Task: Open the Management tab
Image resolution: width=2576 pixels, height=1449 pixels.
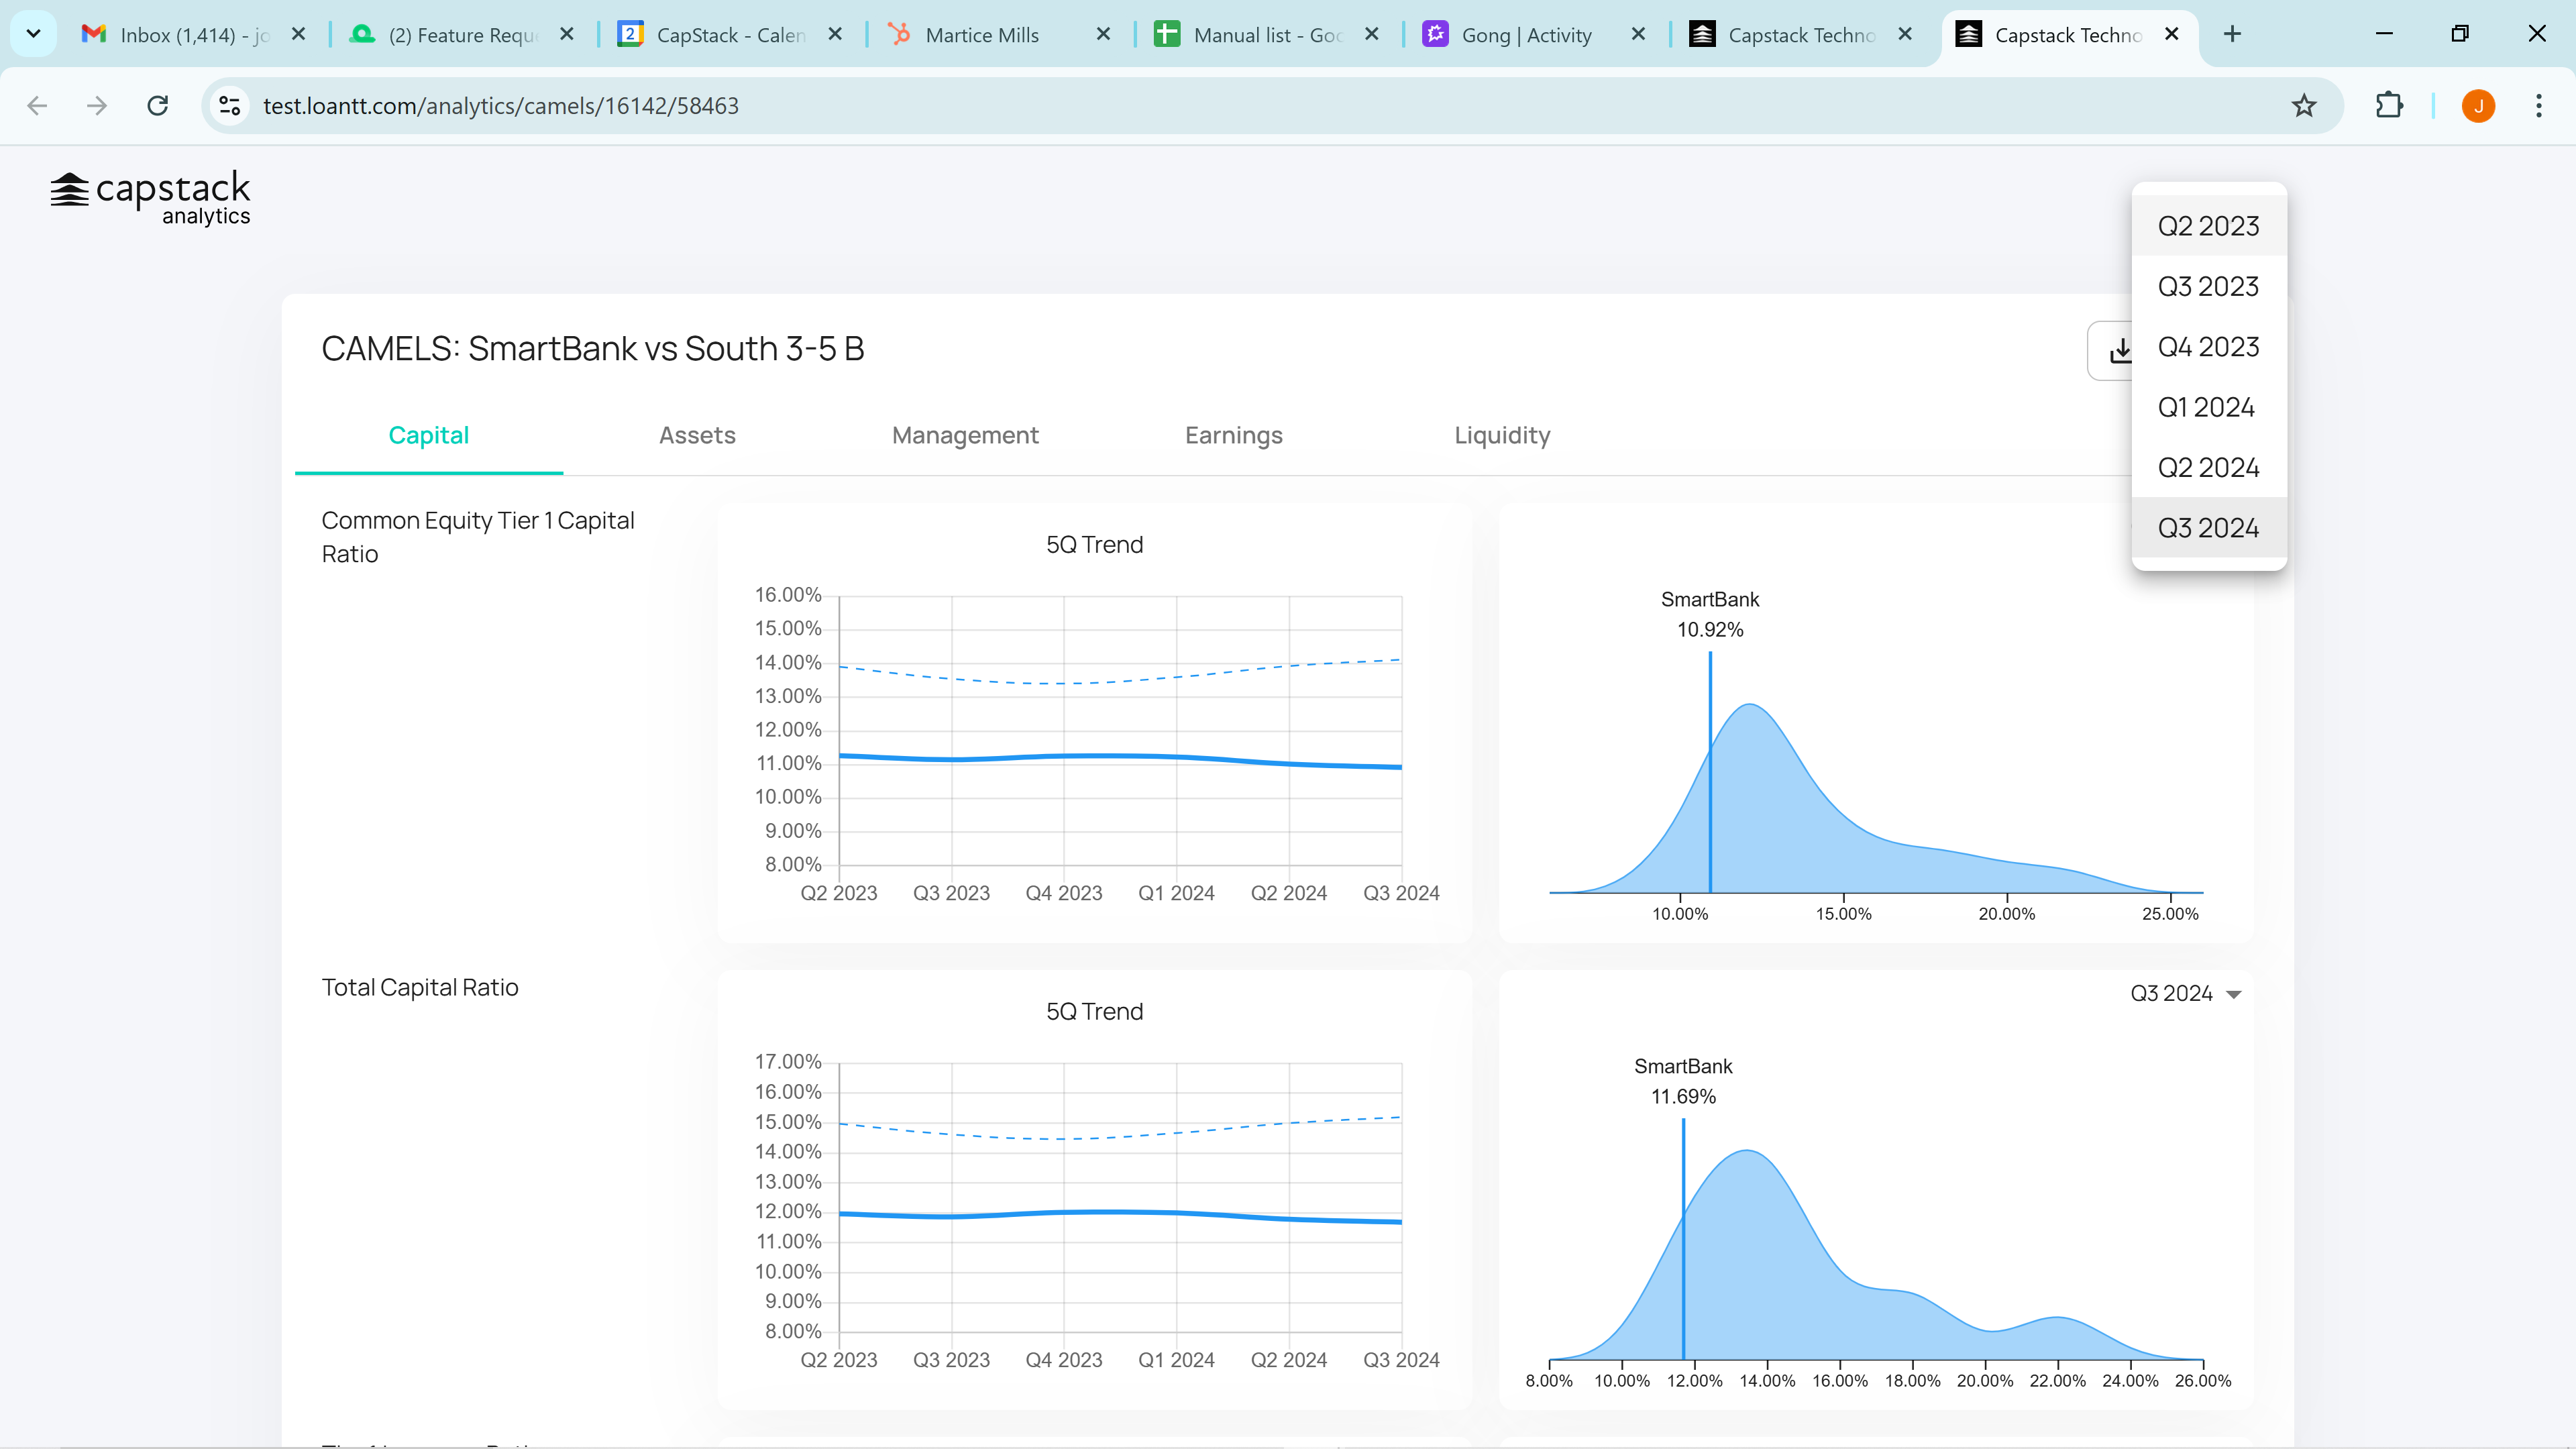Action: click(x=965, y=435)
